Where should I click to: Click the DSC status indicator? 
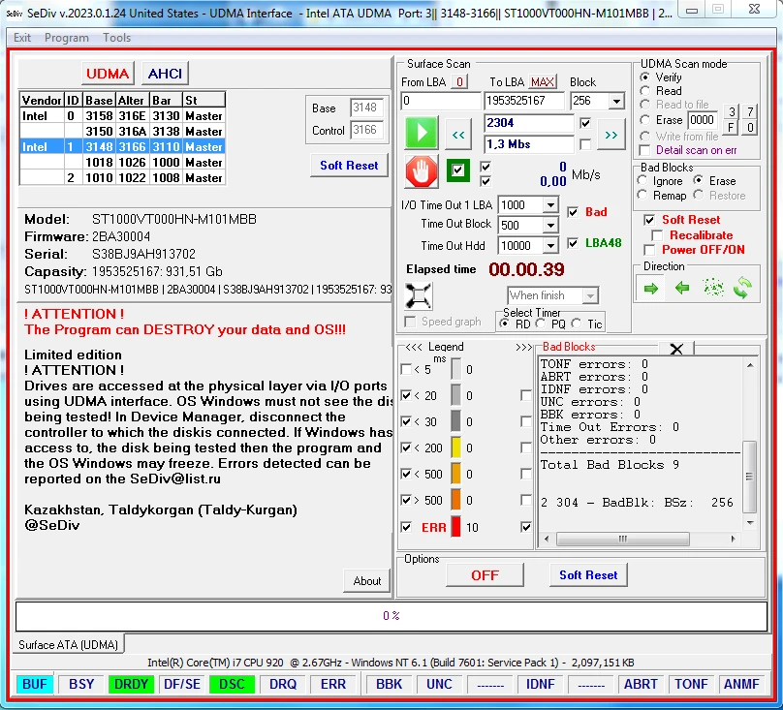pos(233,684)
